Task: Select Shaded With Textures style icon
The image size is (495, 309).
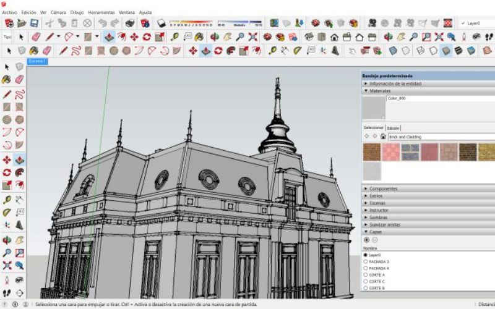Action: coord(458,51)
